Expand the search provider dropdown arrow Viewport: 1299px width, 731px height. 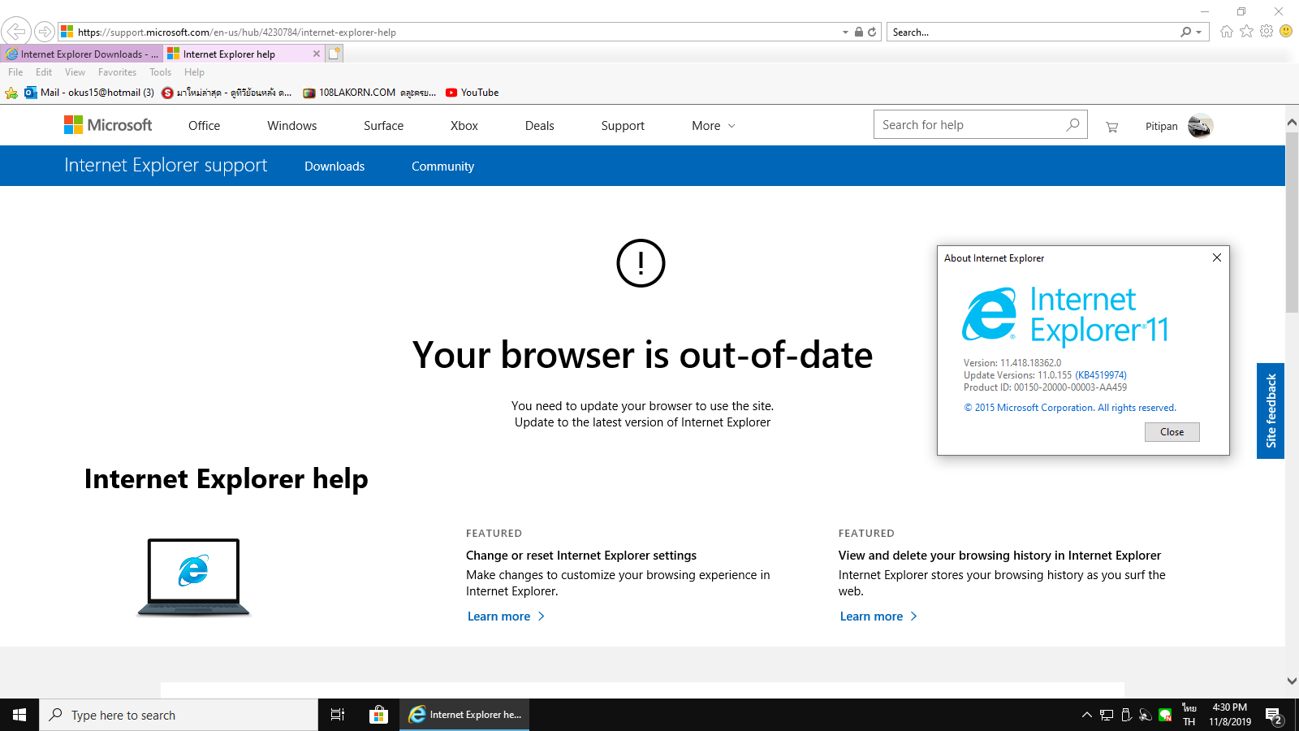click(x=1198, y=32)
